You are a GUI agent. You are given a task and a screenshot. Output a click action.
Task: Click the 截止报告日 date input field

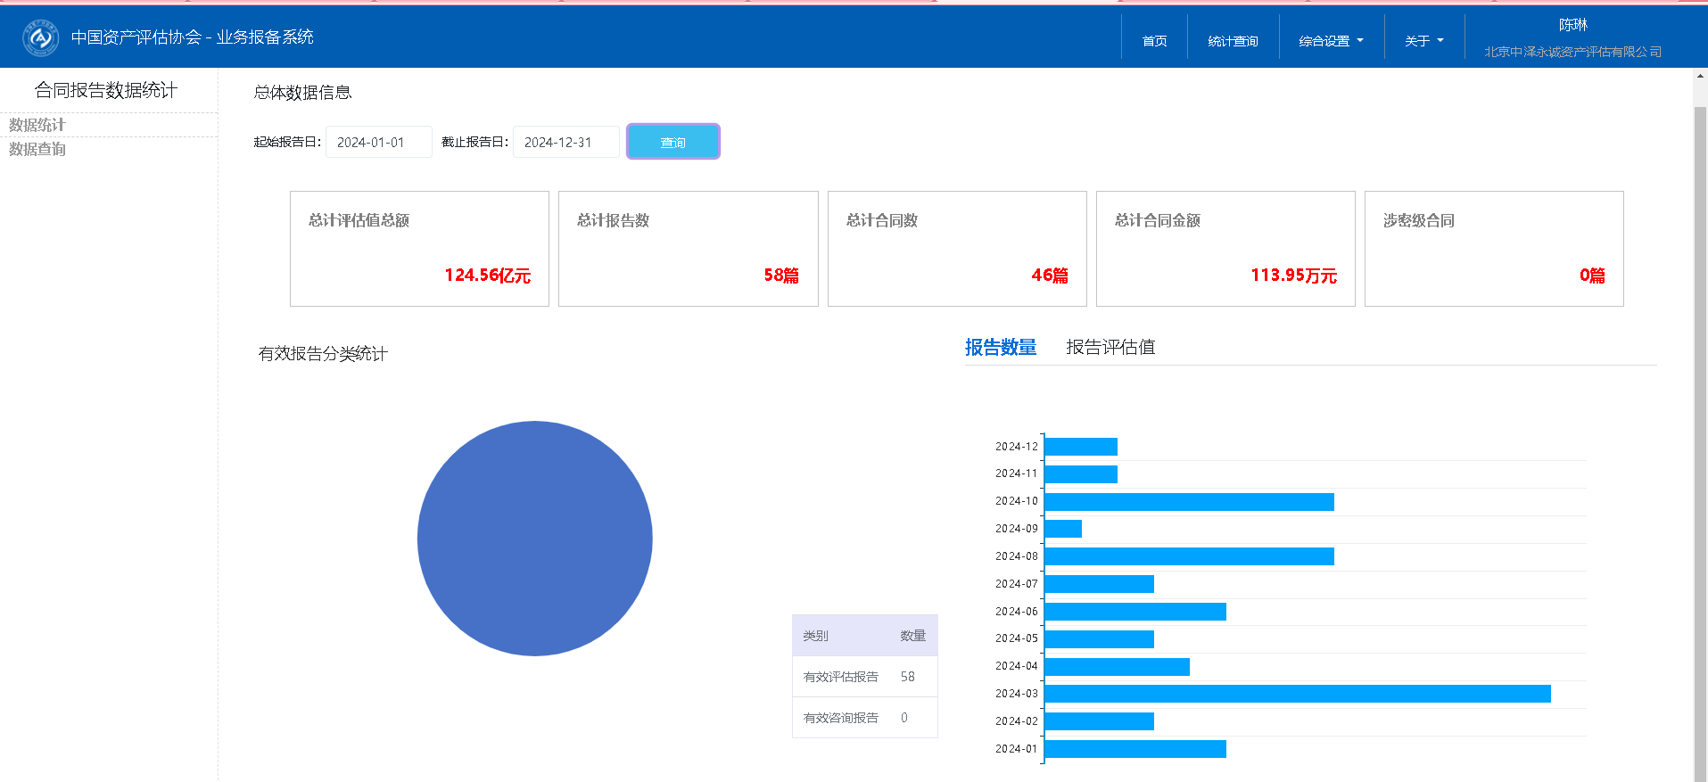(x=565, y=142)
